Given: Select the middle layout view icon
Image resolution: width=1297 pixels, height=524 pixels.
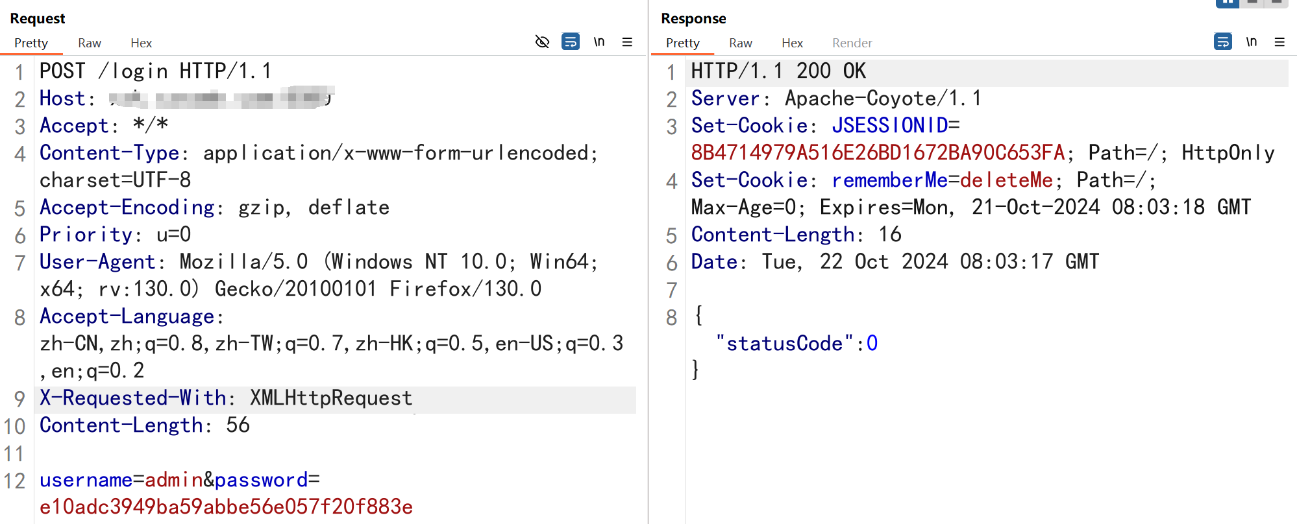Looking at the screenshot, I should [x=1253, y=3].
